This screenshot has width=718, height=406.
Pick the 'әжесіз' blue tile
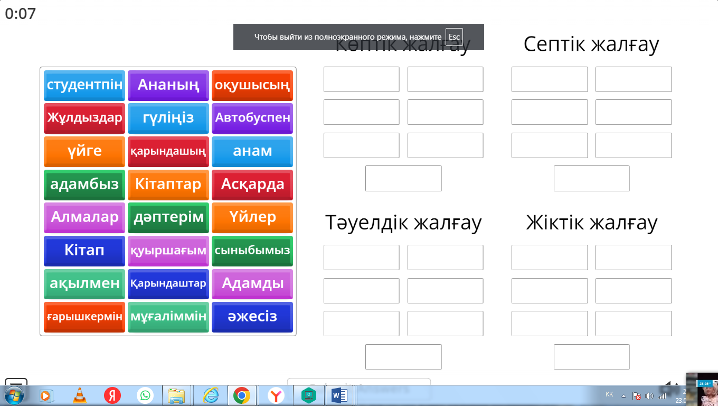coord(252,317)
